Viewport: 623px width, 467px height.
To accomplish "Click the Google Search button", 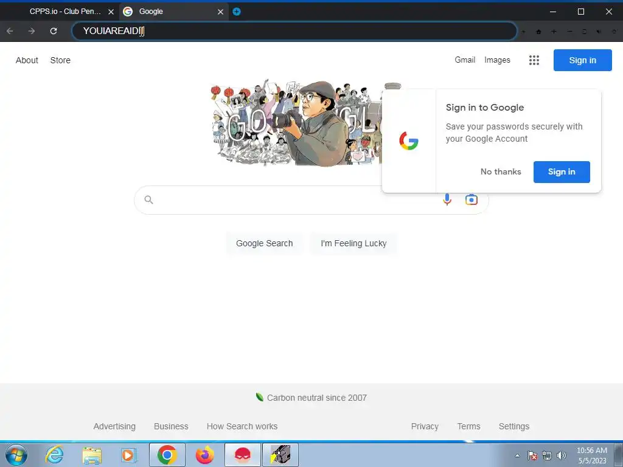I will (x=265, y=243).
